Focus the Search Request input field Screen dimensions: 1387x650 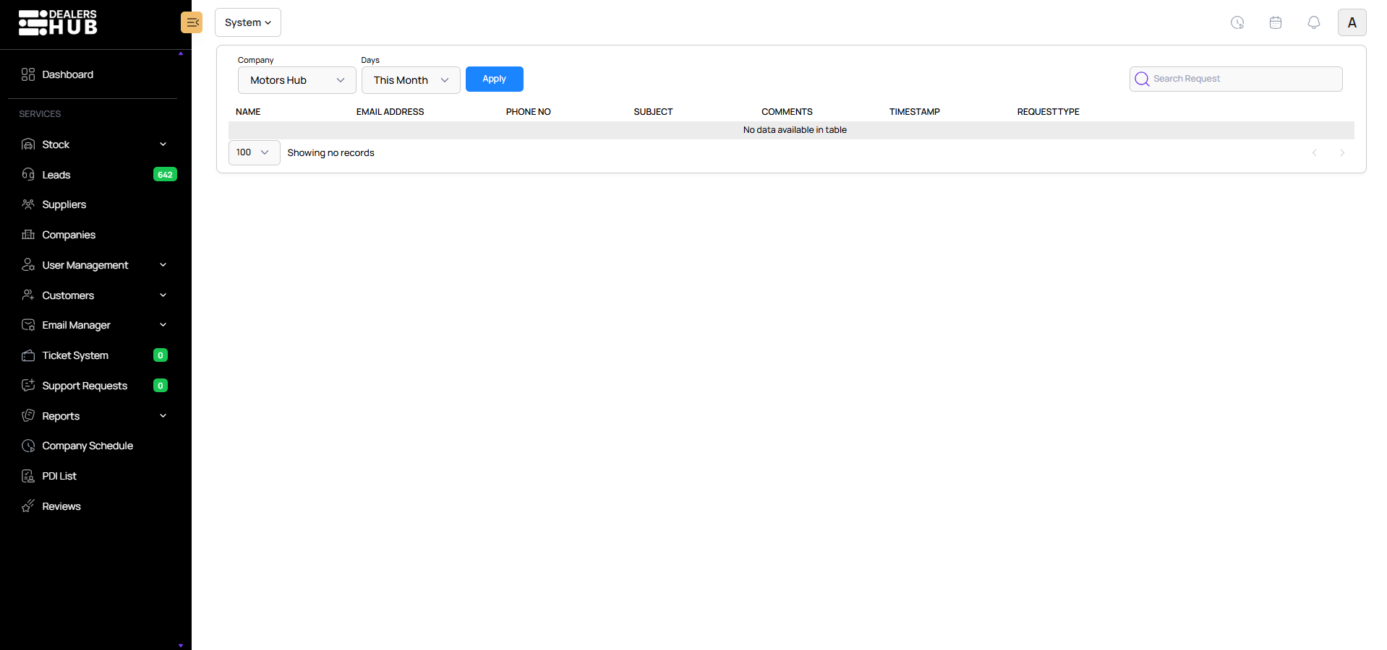tap(1244, 79)
